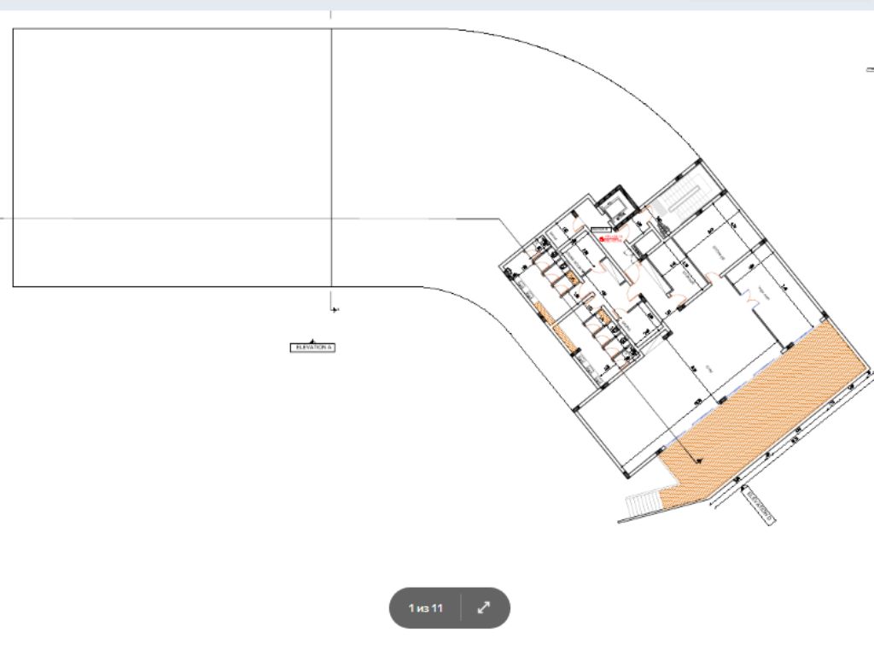874x656 pixels.
Task: Click the black arrowhead inside the orange terrace
Action: (x=699, y=460)
